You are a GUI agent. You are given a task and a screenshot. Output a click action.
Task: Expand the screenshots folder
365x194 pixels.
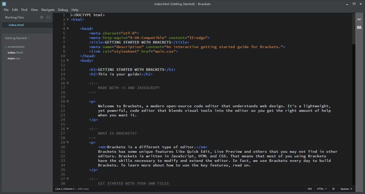(16, 47)
